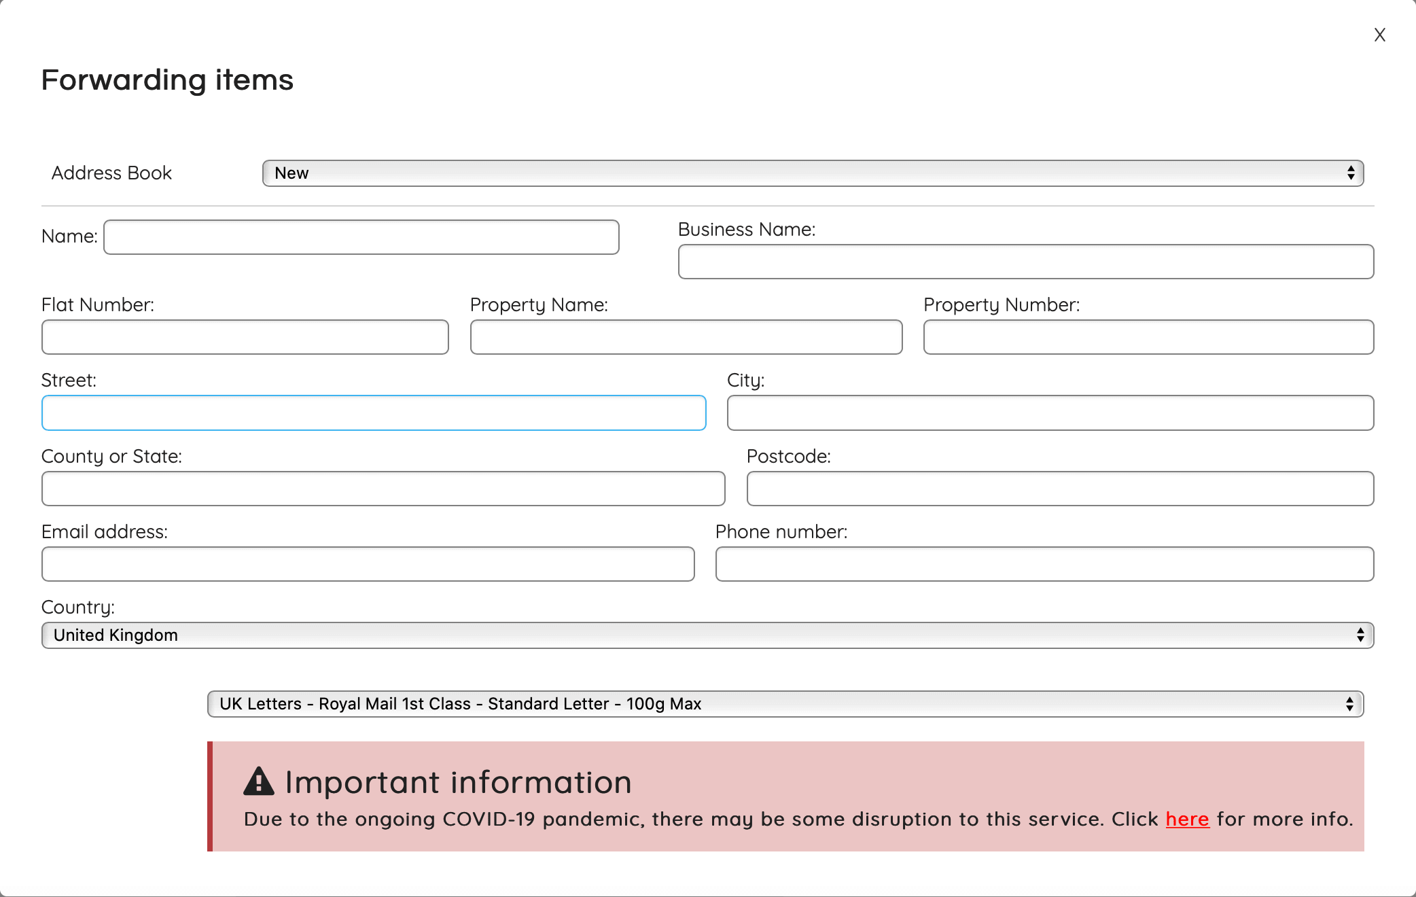Click the Forwarding items title
This screenshot has height=897, width=1416.
coord(167,80)
